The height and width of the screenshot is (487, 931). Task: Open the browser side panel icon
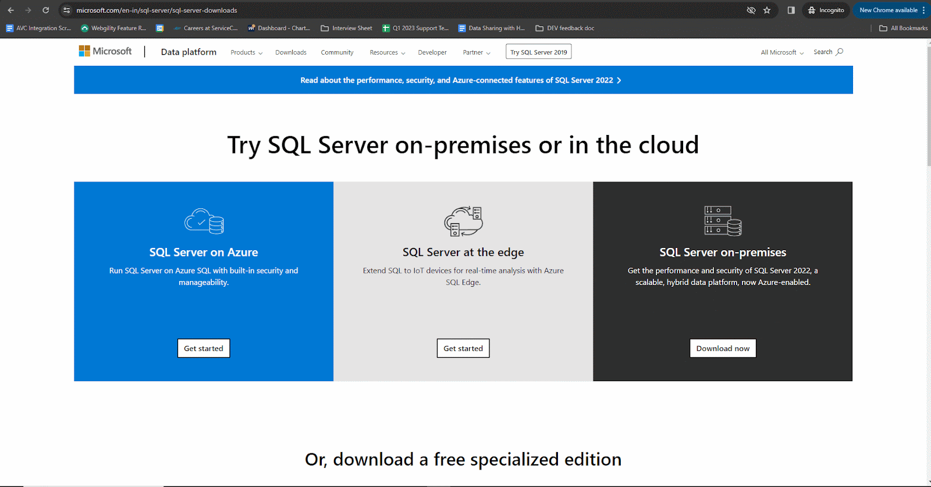click(x=791, y=10)
